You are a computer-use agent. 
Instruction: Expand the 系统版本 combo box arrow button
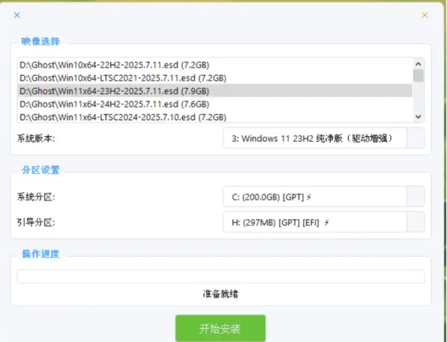pos(416,138)
